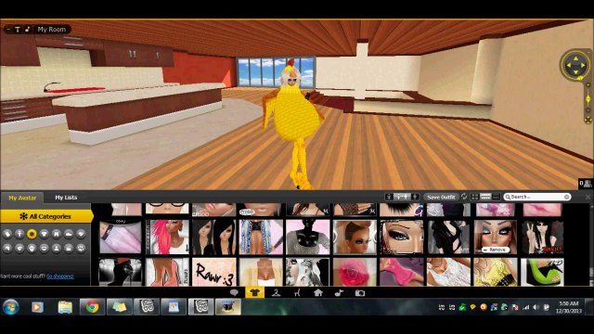The image size is (594, 334).
Task: Filter inventory by paw pets category
Action: pos(81,249)
